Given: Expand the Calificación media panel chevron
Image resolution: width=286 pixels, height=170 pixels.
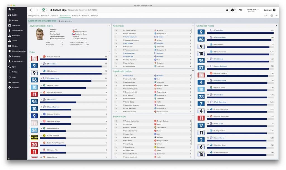Looking at the screenshot, I should point(276,25).
